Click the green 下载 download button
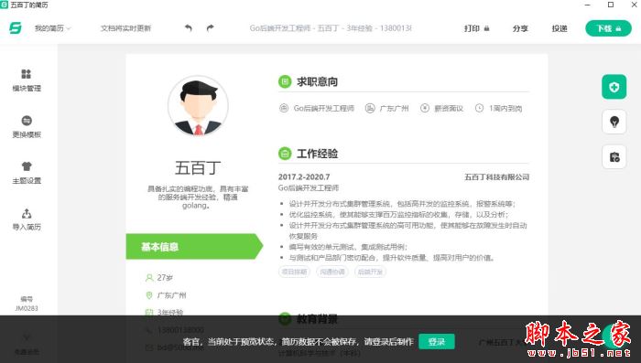Image resolution: width=641 pixels, height=363 pixels. click(608, 28)
